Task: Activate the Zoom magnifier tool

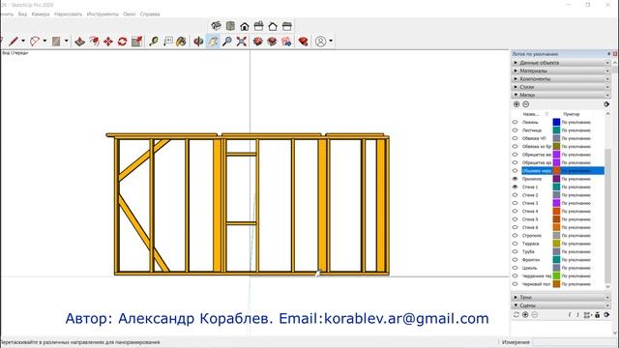Action: click(x=227, y=41)
